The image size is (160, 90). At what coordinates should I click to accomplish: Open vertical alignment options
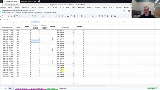[86, 16]
